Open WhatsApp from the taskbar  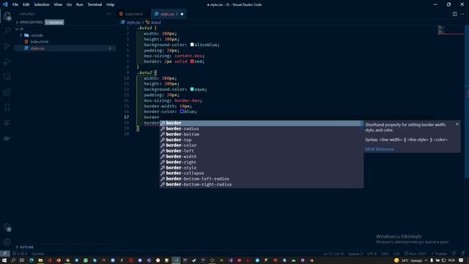(x=86, y=260)
